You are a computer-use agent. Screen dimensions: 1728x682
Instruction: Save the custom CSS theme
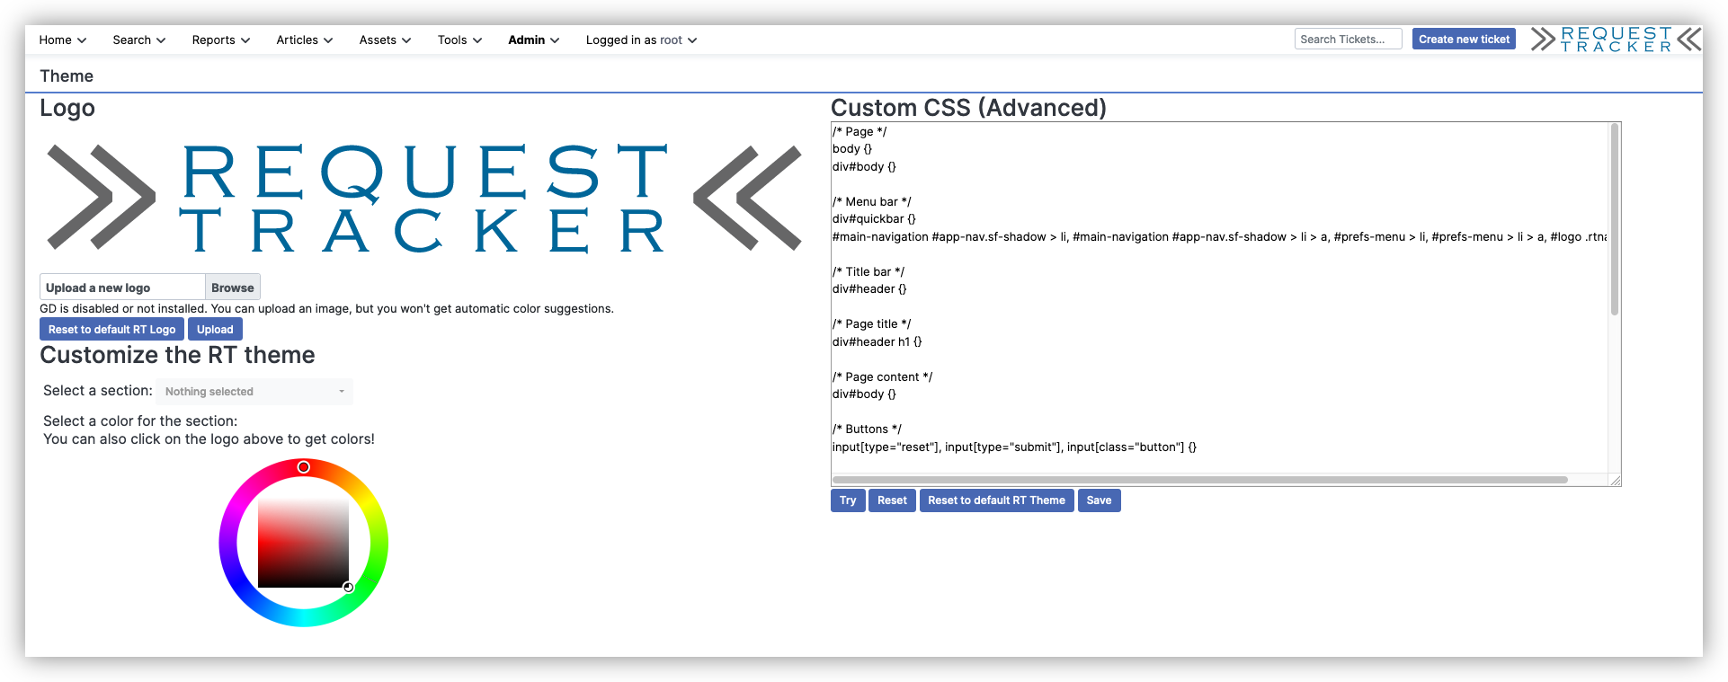pyautogui.click(x=1099, y=500)
